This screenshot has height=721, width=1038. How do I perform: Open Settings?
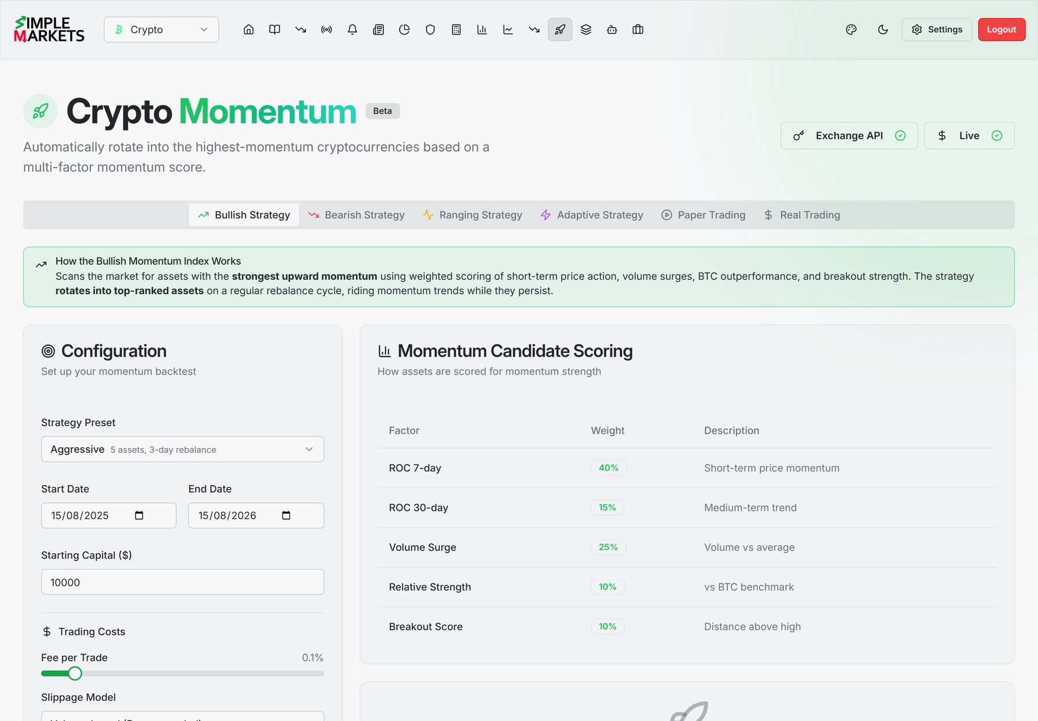pyautogui.click(x=937, y=29)
